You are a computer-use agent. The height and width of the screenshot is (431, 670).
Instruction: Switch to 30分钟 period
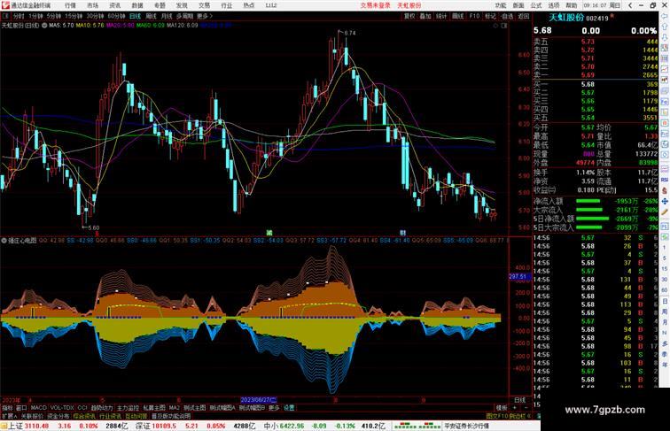click(95, 16)
